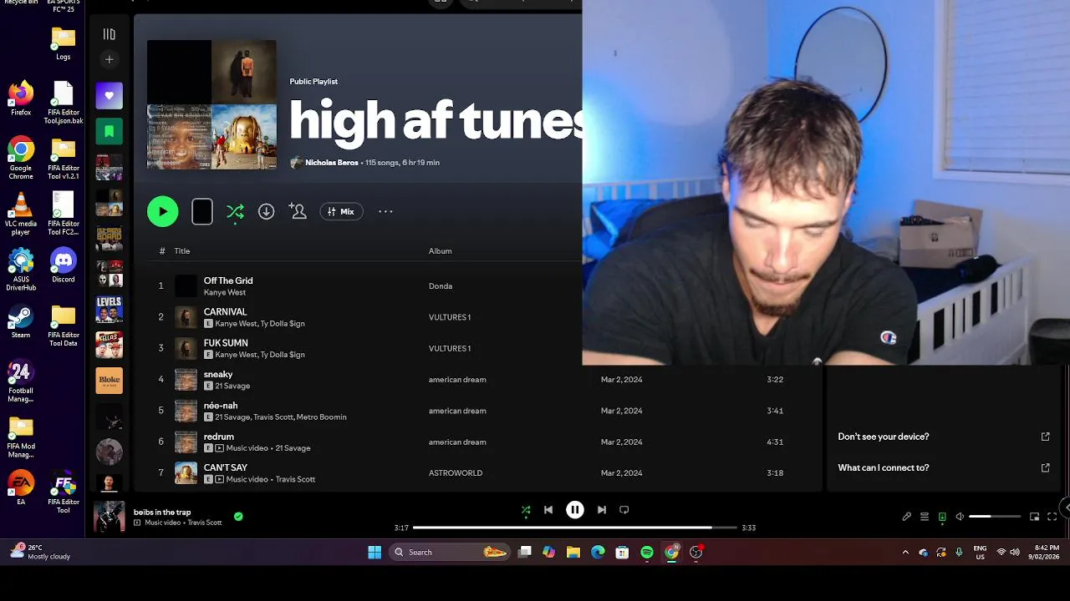Skip to the previous track
This screenshot has height=601, width=1070.
548,510
